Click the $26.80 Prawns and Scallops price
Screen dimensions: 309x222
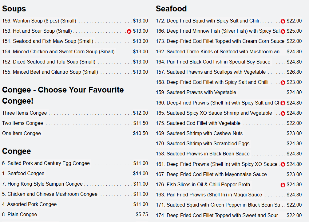point(294,72)
